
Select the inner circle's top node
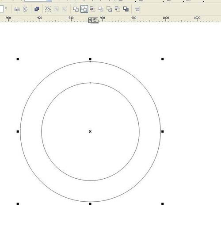(91, 83)
